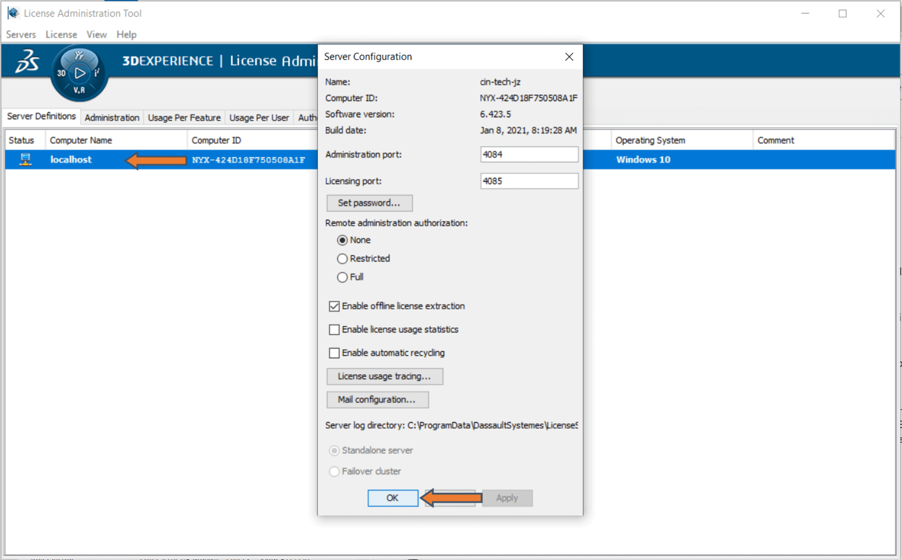902x560 pixels.
Task: Click the NYX-424D18F750508A1F table cell
Action: [249, 160]
